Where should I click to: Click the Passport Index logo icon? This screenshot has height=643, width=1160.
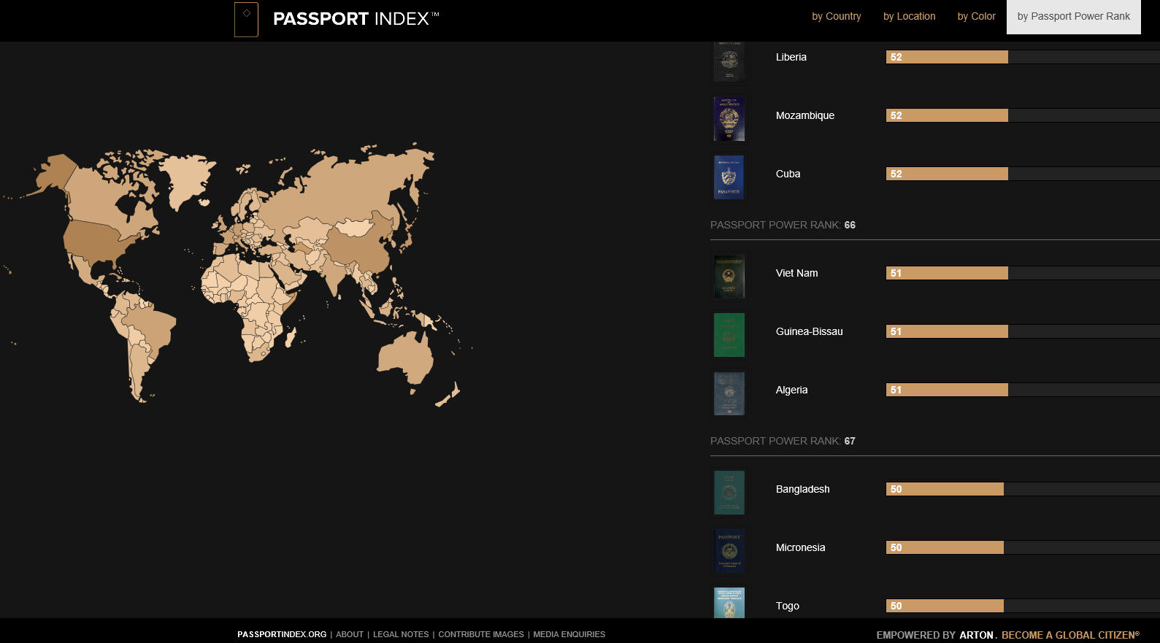(x=246, y=19)
